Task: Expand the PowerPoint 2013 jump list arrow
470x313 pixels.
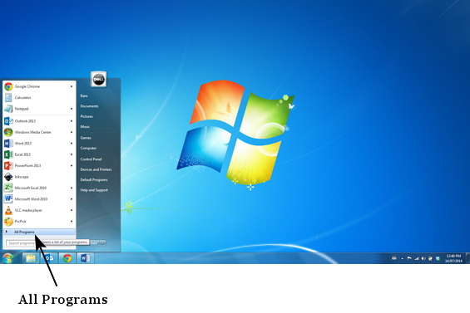Action: [x=72, y=165]
